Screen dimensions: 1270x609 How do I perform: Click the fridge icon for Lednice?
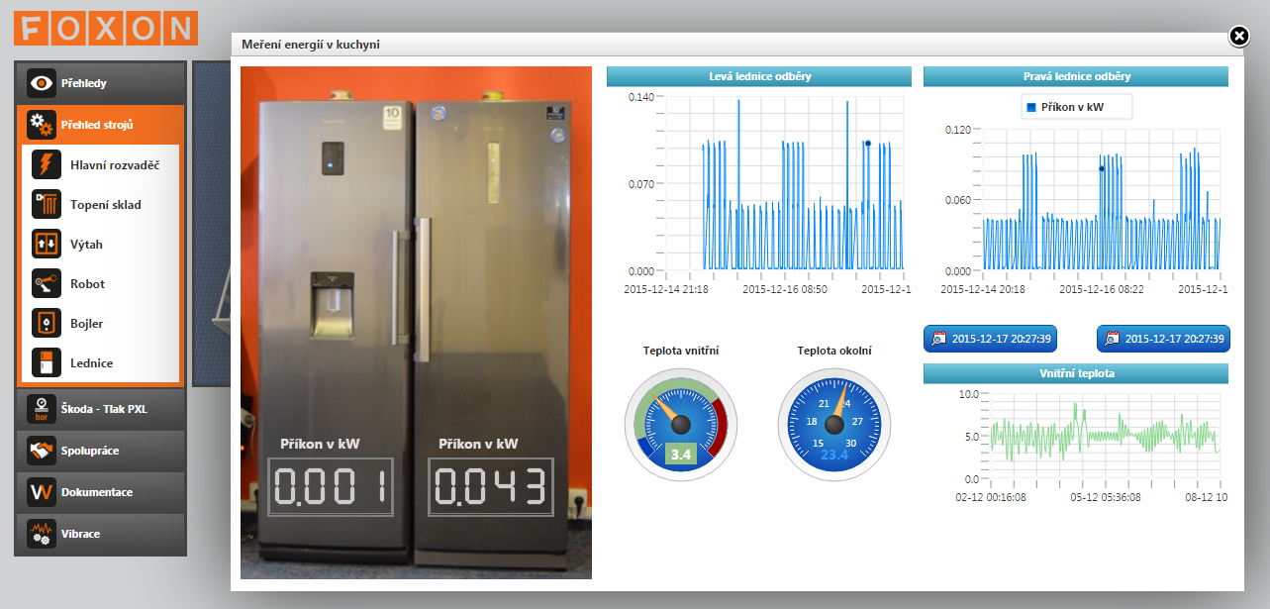click(x=46, y=362)
